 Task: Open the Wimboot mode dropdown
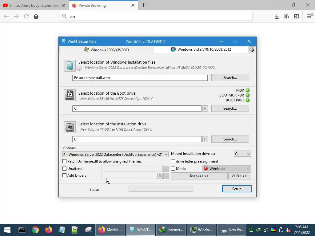227,169
